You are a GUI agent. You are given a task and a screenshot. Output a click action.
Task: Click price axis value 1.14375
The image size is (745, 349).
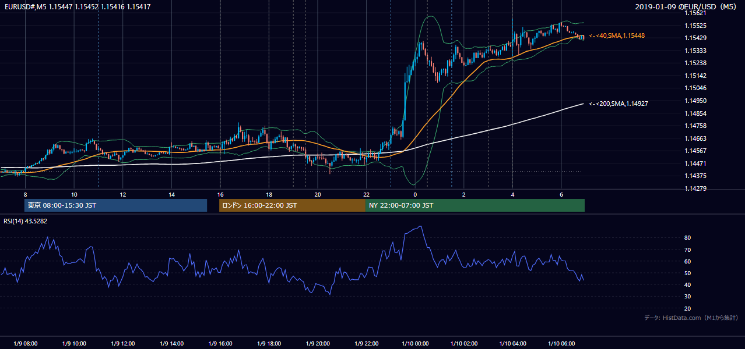pos(695,176)
